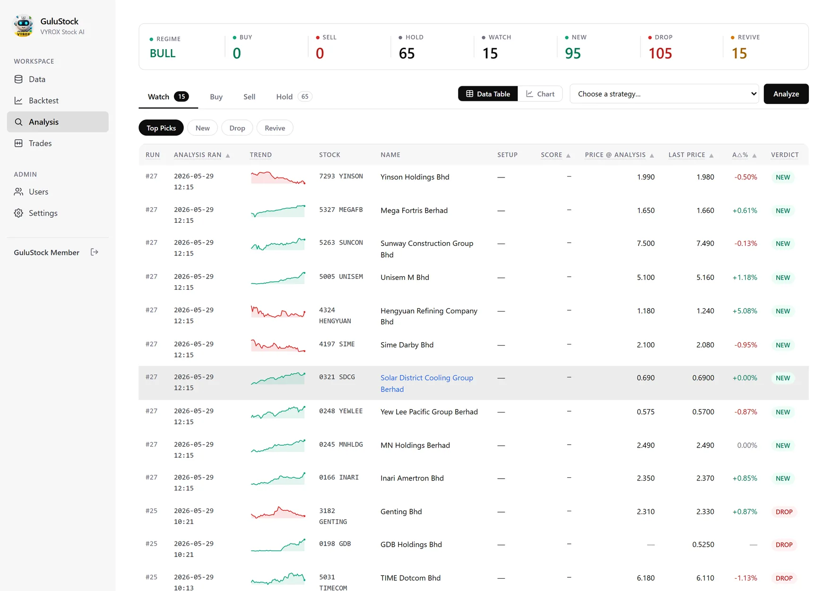Open the Users admin page
The image size is (832, 591).
click(58, 192)
